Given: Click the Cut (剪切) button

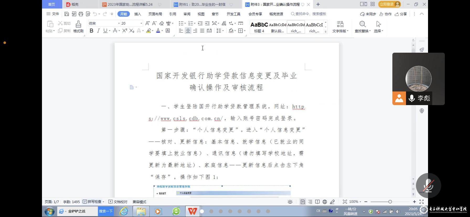Looking at the screenshot, I should click(x=64, y=23).
